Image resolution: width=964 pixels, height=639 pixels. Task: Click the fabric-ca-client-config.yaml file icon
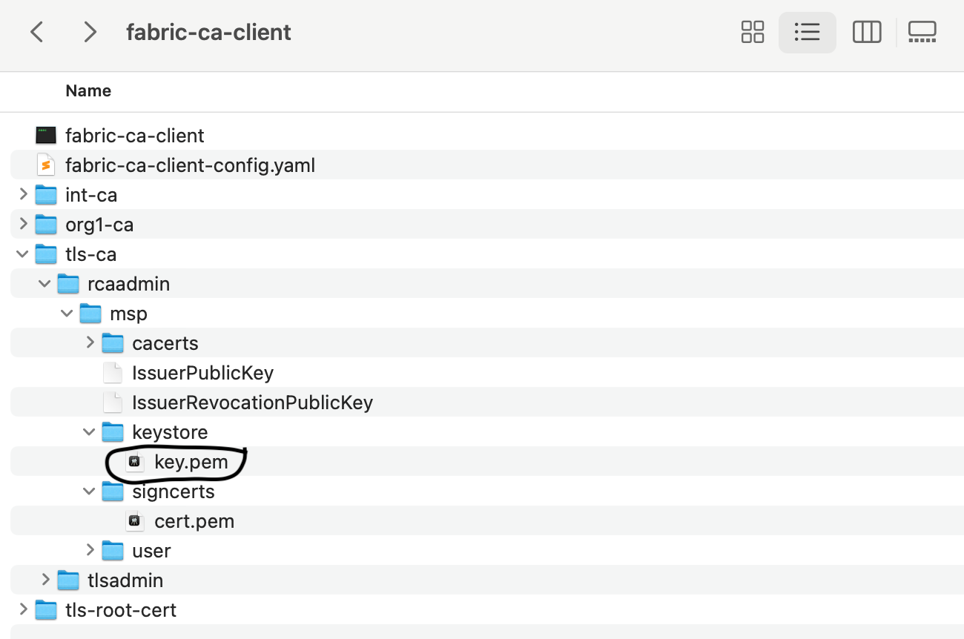46,165
